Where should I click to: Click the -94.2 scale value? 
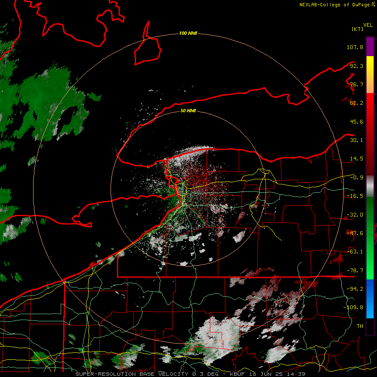coord(355,289)
